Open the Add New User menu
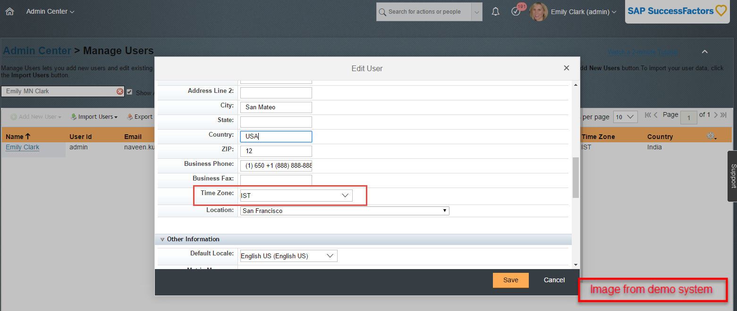 [36, 117]
